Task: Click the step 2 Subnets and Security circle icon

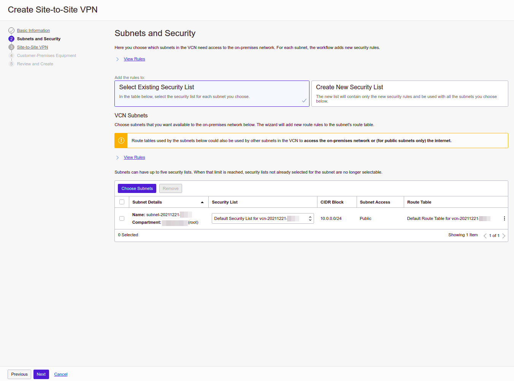Action: coord(11,39)
